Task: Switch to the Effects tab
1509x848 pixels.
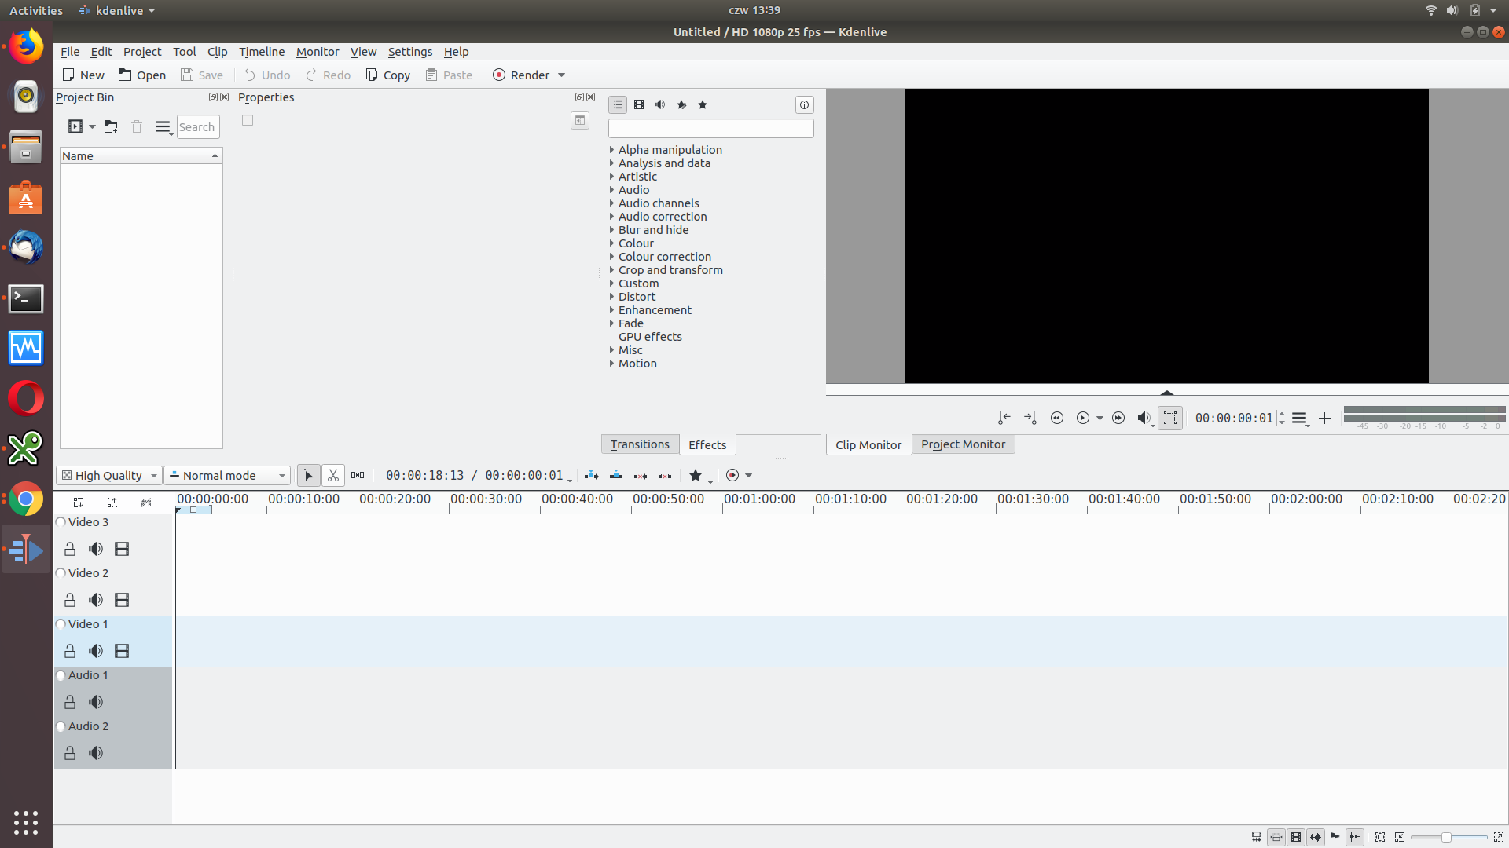Action: pos(707,444)
